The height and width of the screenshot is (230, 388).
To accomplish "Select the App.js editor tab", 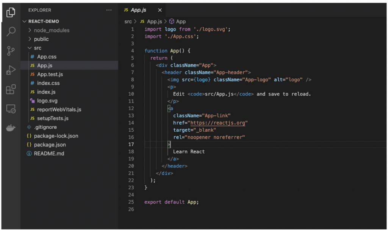I will click(x=142, y=10).
